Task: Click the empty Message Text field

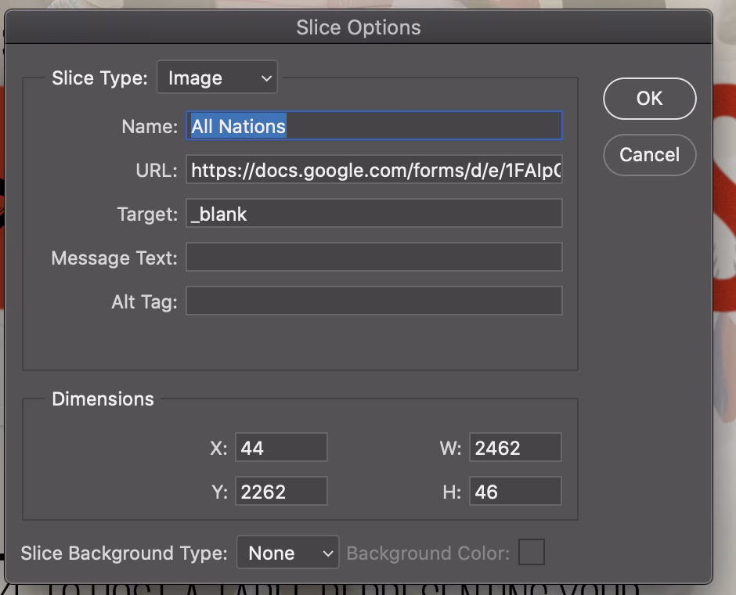Action: tap(374, 257)
